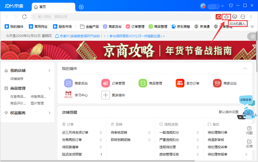The width and height of the screenshot is (258, 162).
Task: Open 质控管理任务 reminder
Action: (169, 154)
